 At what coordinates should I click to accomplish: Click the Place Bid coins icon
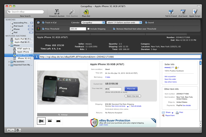(86, 12)
